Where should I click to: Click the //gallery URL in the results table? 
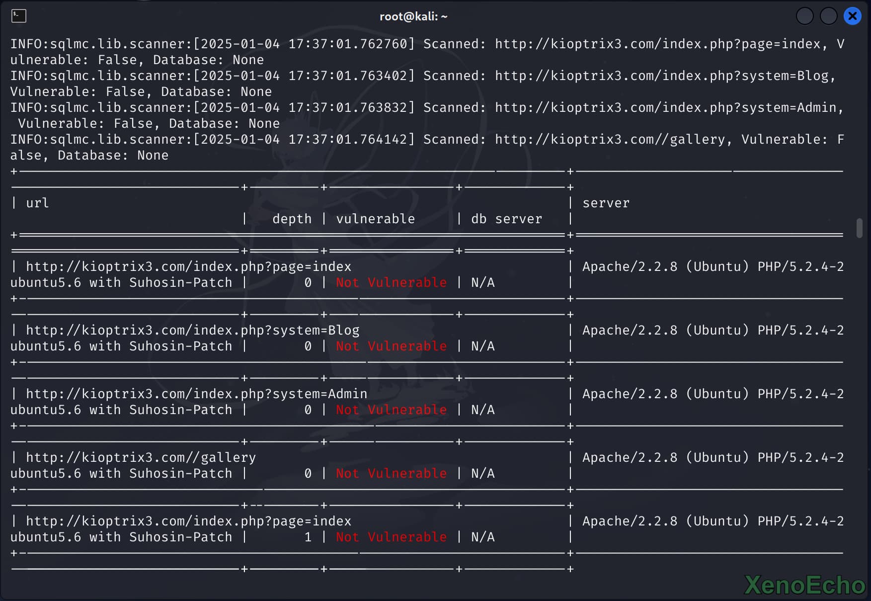tap(141, 458)
